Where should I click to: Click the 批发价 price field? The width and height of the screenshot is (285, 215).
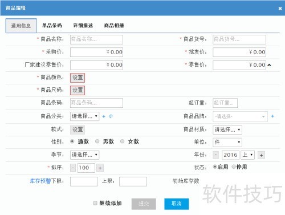239,52
